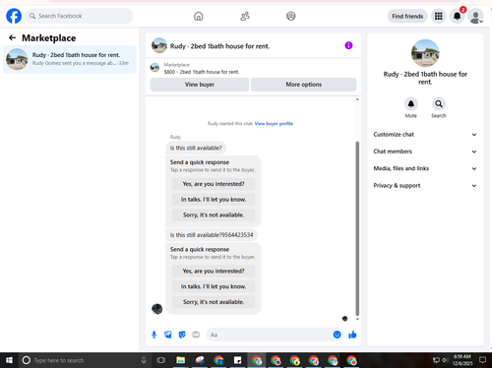Go to the Home feed icon
Image resolution: width=492 pixels, height=368 pixels.
pyautogui.click(x=199, y=16)
